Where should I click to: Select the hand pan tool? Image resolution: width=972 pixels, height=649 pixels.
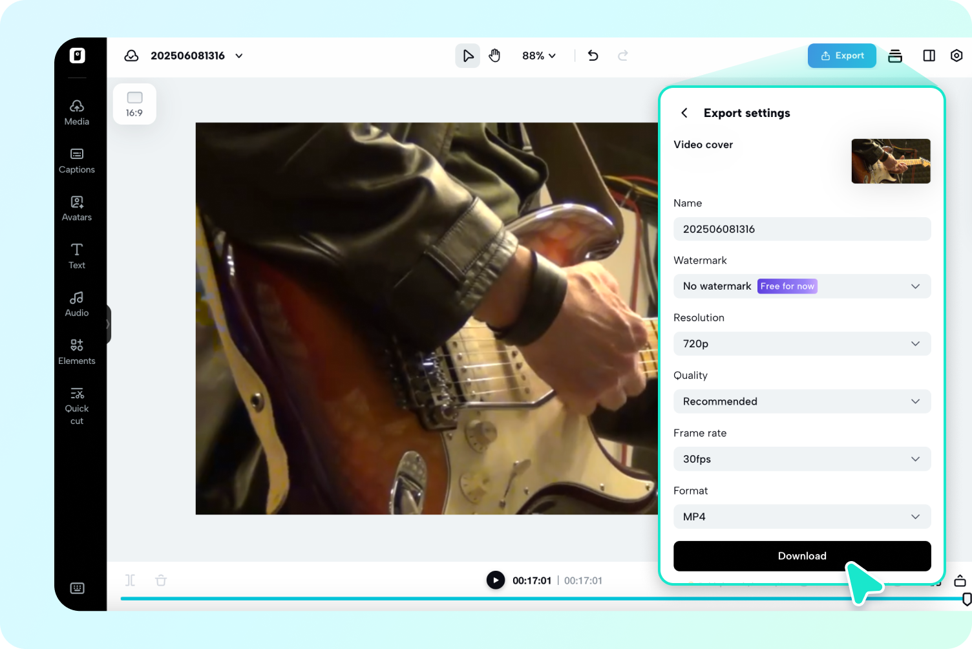pyautogui.click(x=495, y=56)
